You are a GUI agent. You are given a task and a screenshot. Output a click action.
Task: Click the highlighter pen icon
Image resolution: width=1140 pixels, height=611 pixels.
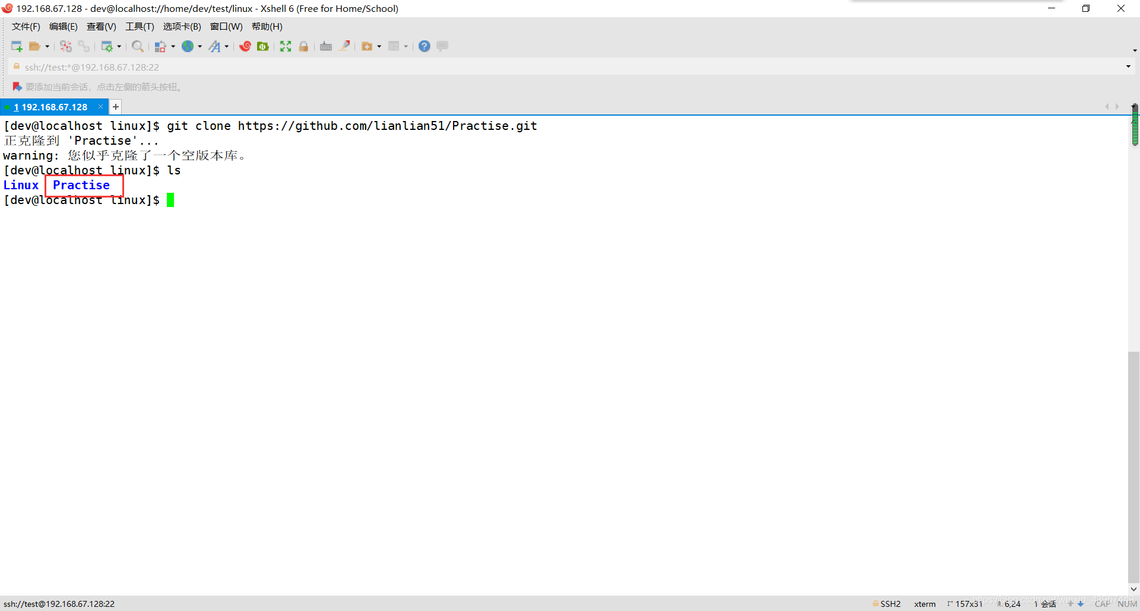[344, 46]
